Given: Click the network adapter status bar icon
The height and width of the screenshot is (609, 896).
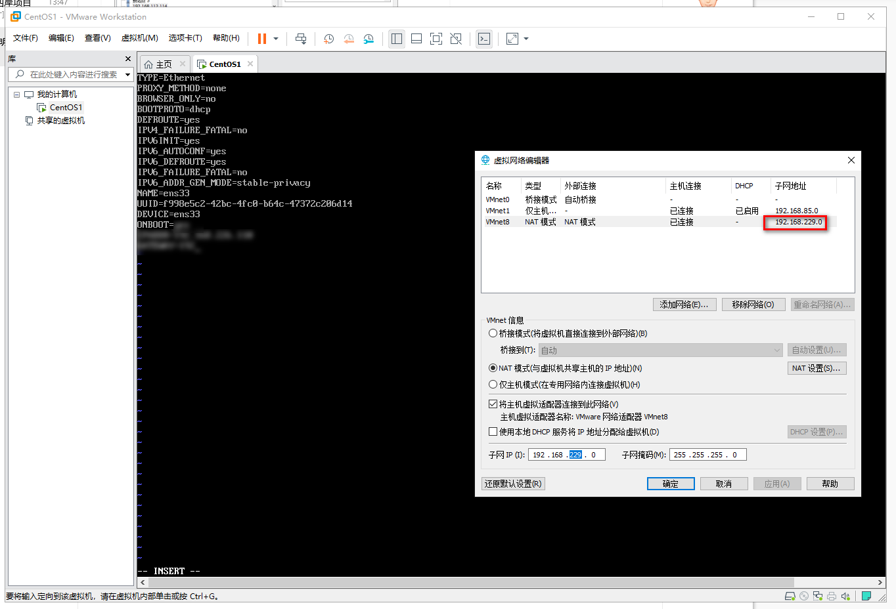Looking at the screenshot, I should 818,597.
